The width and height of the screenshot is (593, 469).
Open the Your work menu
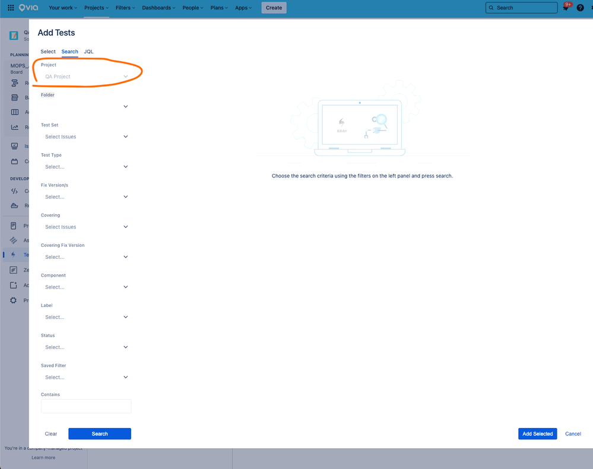click(63, 8)
